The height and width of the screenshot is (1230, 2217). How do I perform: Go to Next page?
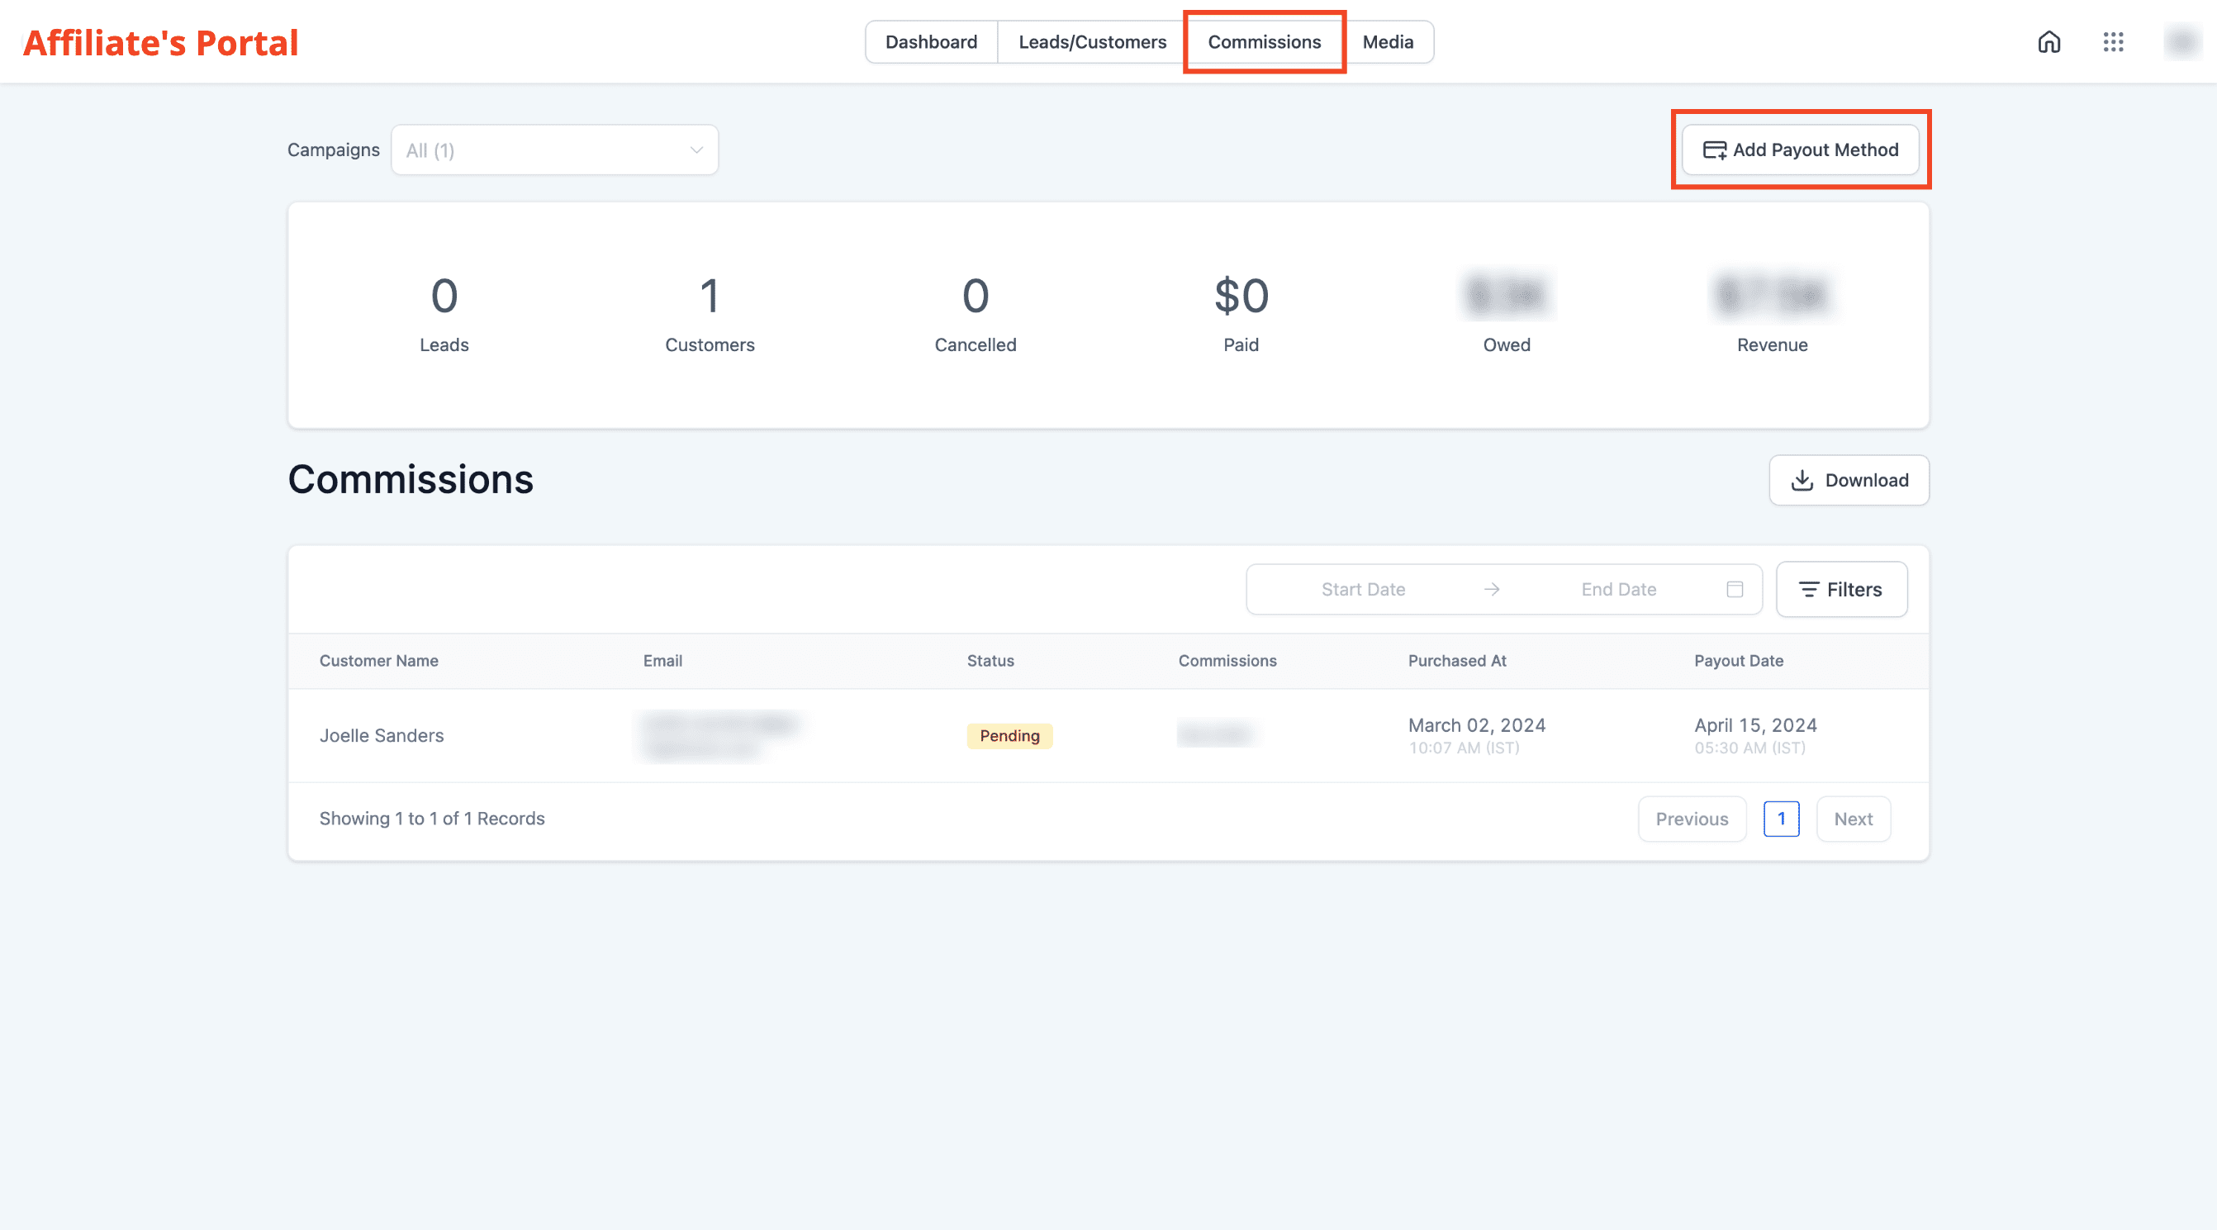tap(1853, 819)
